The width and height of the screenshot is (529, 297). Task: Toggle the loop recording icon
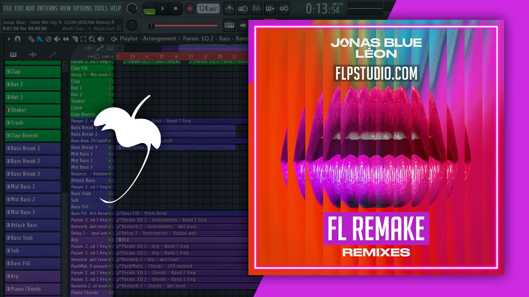click(284, 8)
